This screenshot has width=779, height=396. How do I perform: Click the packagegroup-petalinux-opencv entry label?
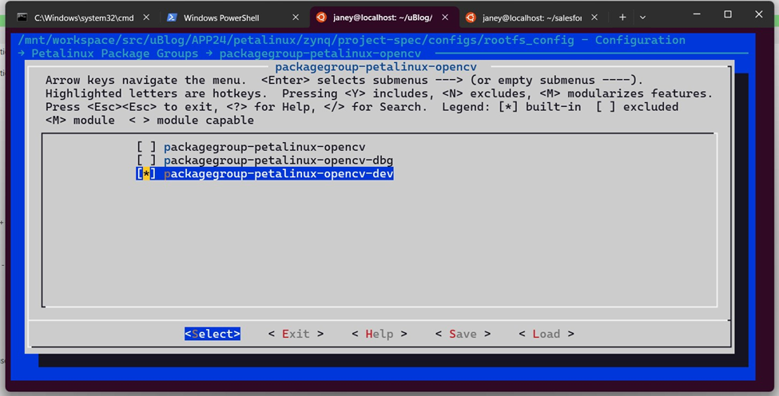(x=264, y=147)
